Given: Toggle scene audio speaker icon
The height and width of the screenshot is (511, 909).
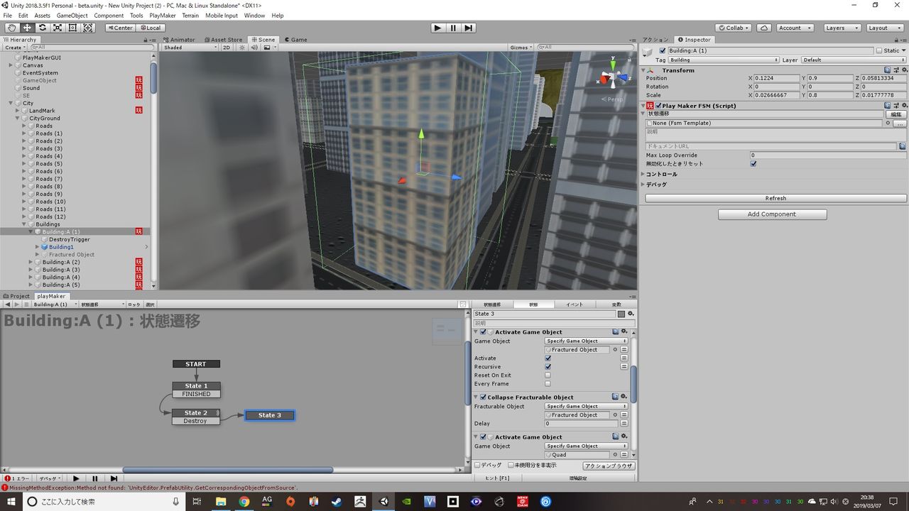Looking at the screenshot, I should pyautogui.click(x=254, y=48).
